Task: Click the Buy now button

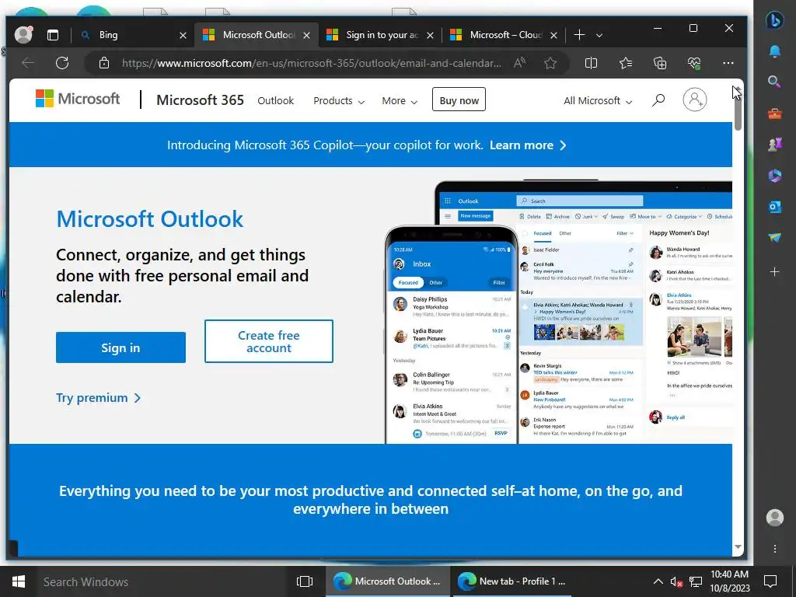Action: pyautogui.click(x=459, y=99)
